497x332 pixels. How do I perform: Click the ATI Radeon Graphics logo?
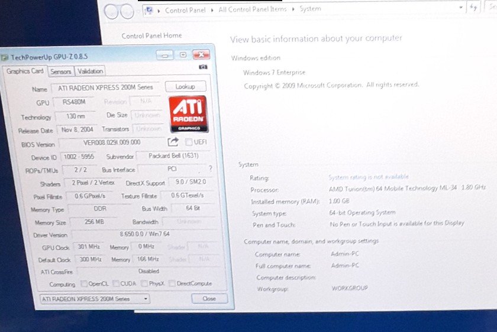coord(188,114)
